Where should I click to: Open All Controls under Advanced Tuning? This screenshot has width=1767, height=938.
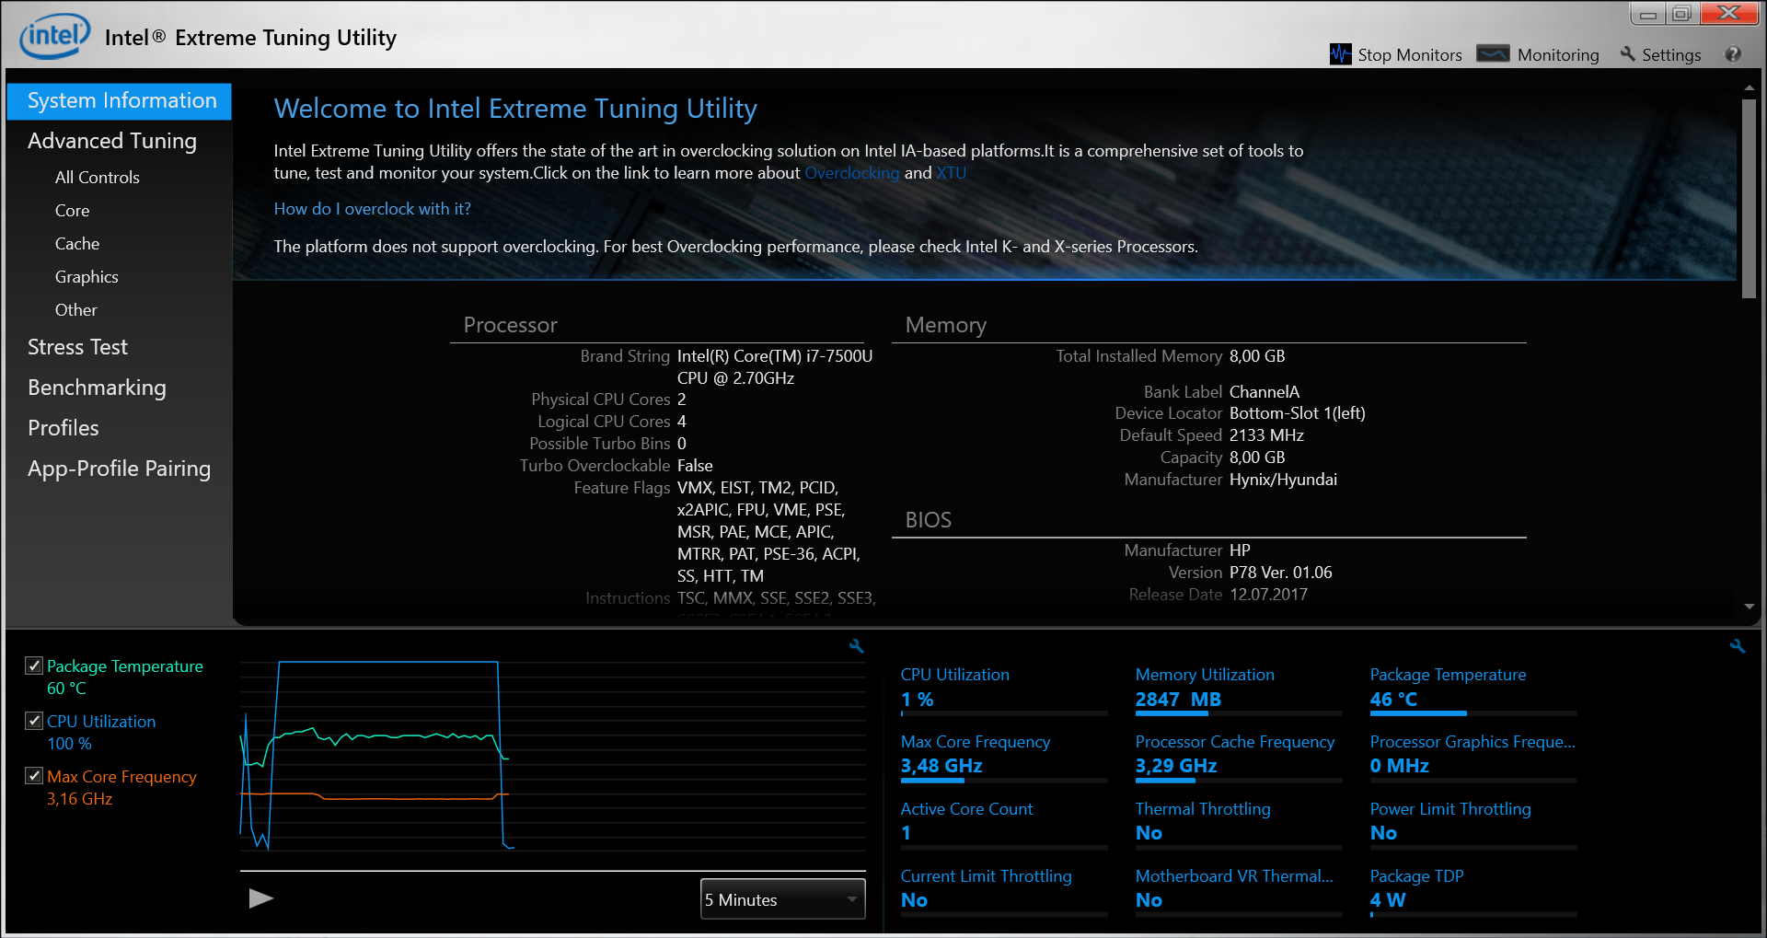(98, 178)
